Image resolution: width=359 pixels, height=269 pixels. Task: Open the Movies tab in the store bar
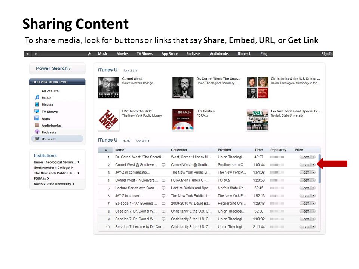click(122, 54)
